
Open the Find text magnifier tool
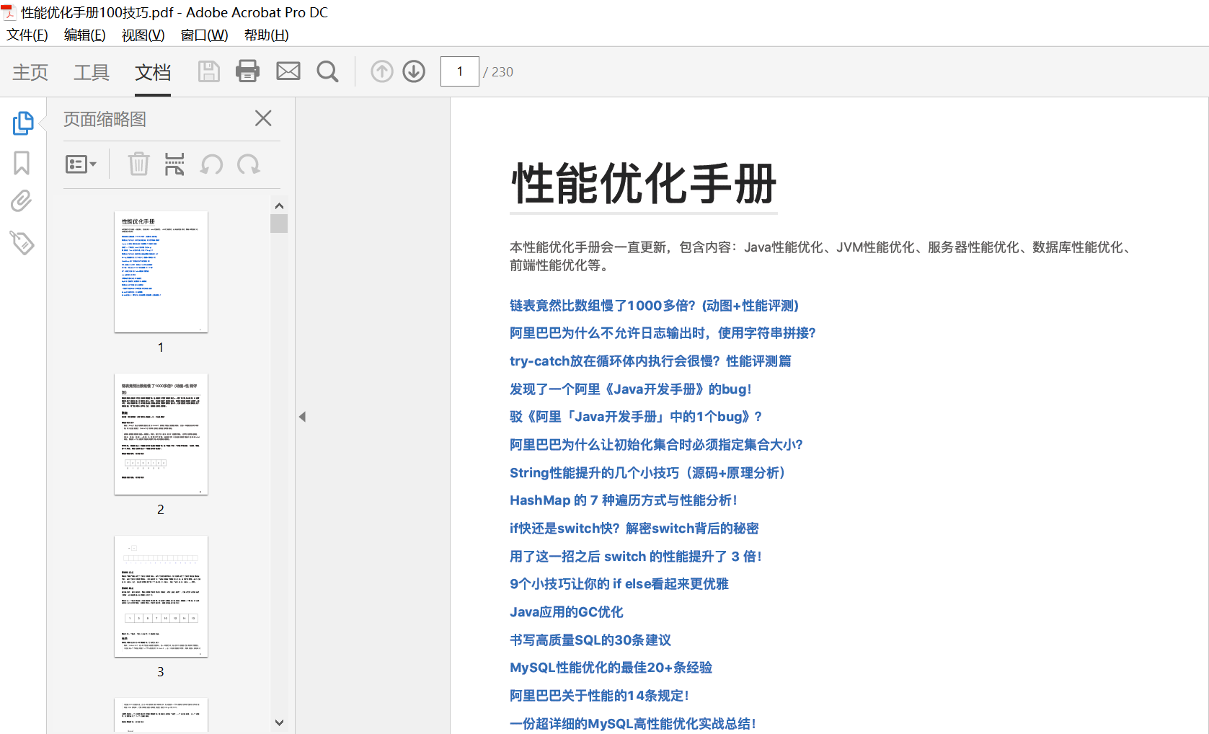click(x=328, y=71)
